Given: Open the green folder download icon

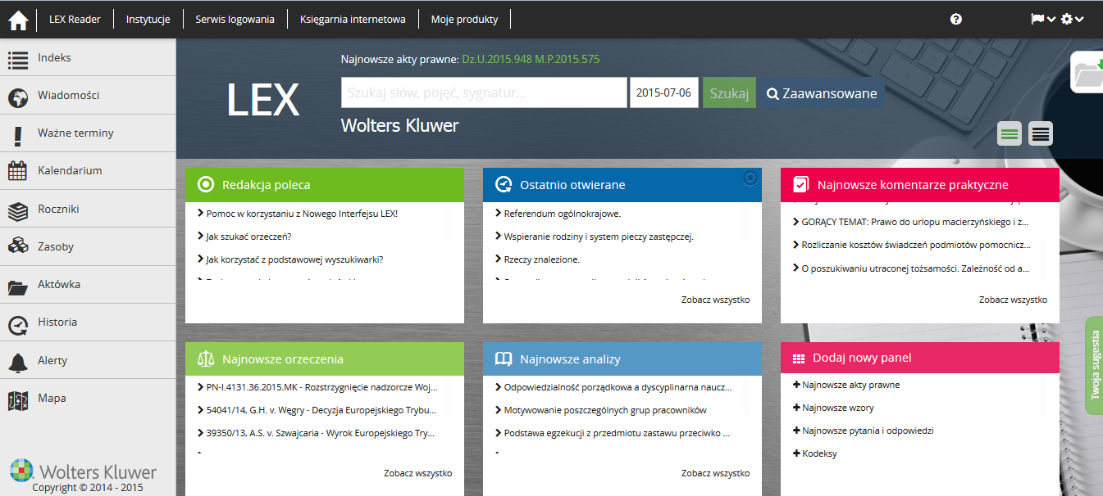Looking at the screenshot, I should 1087,72.
